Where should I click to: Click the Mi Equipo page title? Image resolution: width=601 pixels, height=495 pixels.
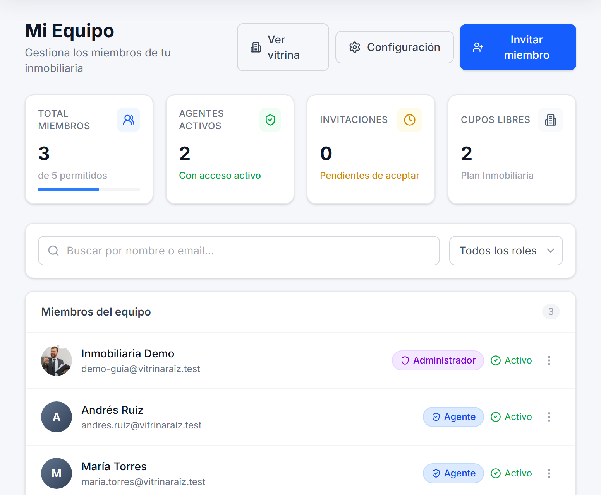point(70,31)
